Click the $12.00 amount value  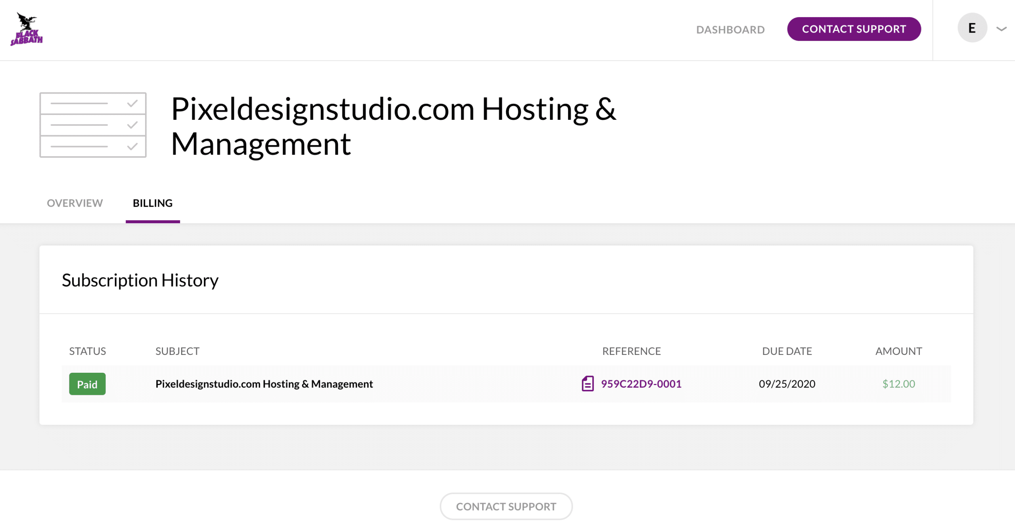tap(898, 383)
